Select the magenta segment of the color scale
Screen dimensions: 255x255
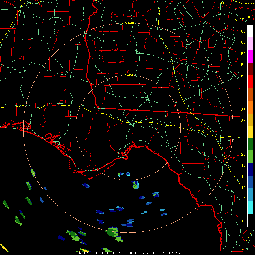(x=250, y=56)
